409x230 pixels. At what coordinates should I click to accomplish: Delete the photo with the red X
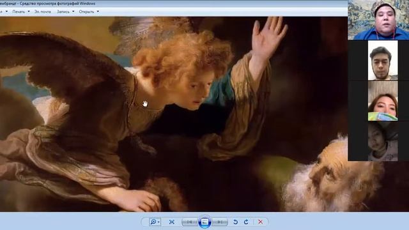260,222
